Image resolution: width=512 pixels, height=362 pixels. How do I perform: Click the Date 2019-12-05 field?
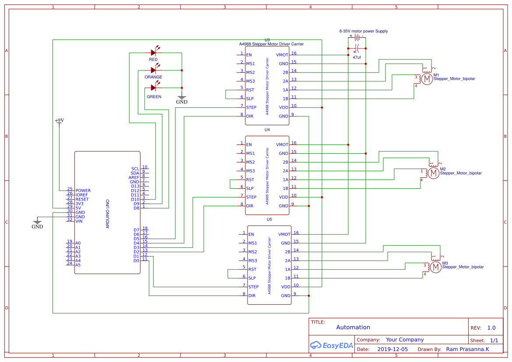pyautogui.click(x=392, y=349)
